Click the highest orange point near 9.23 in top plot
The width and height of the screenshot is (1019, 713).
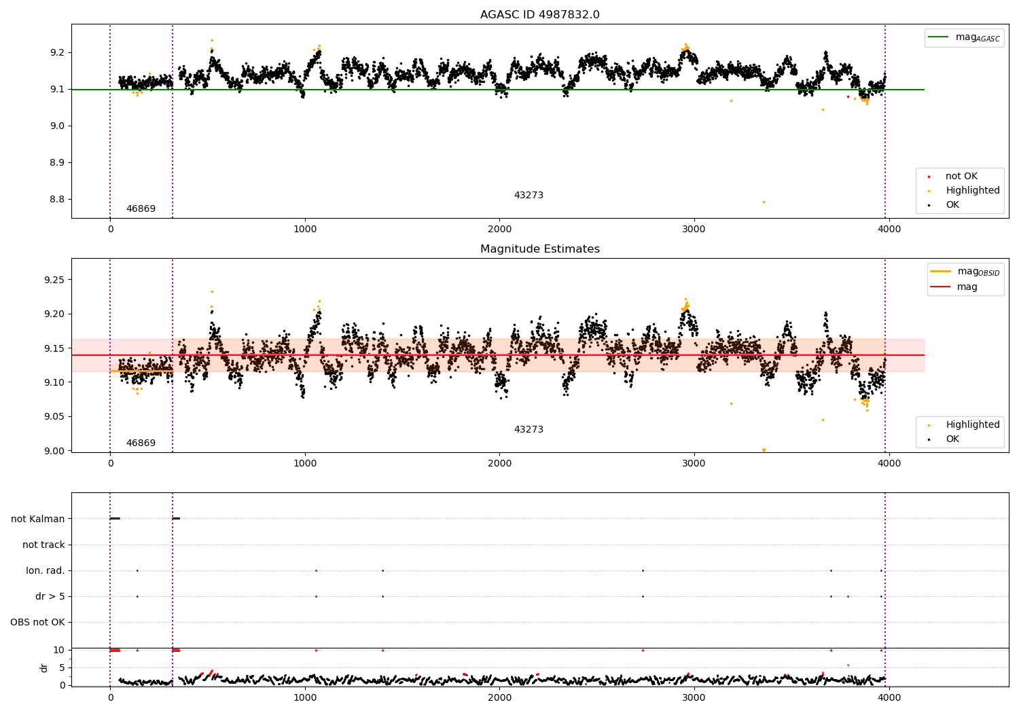(x=212, y=40)
